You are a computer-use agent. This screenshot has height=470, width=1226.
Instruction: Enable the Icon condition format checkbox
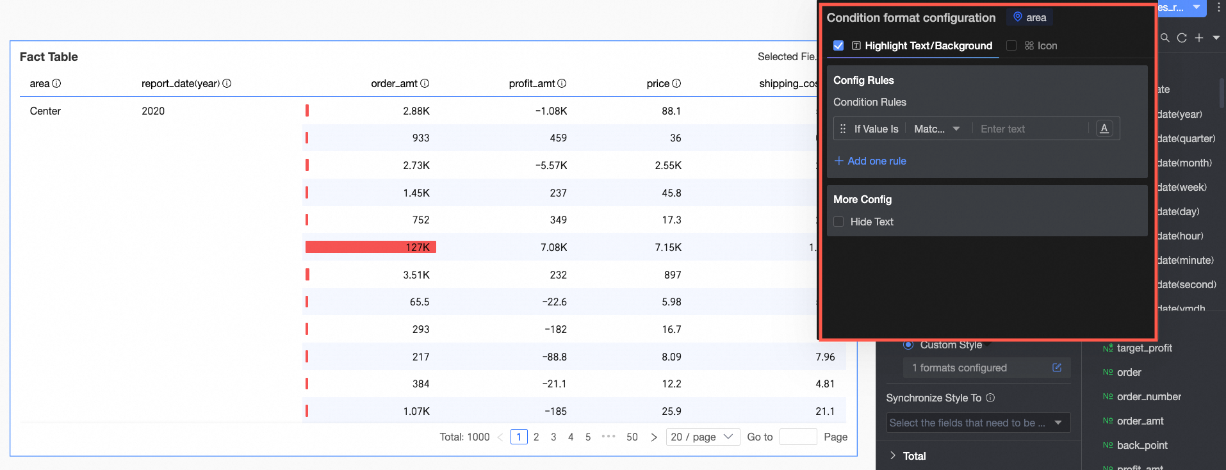(x=1011, y=45)
